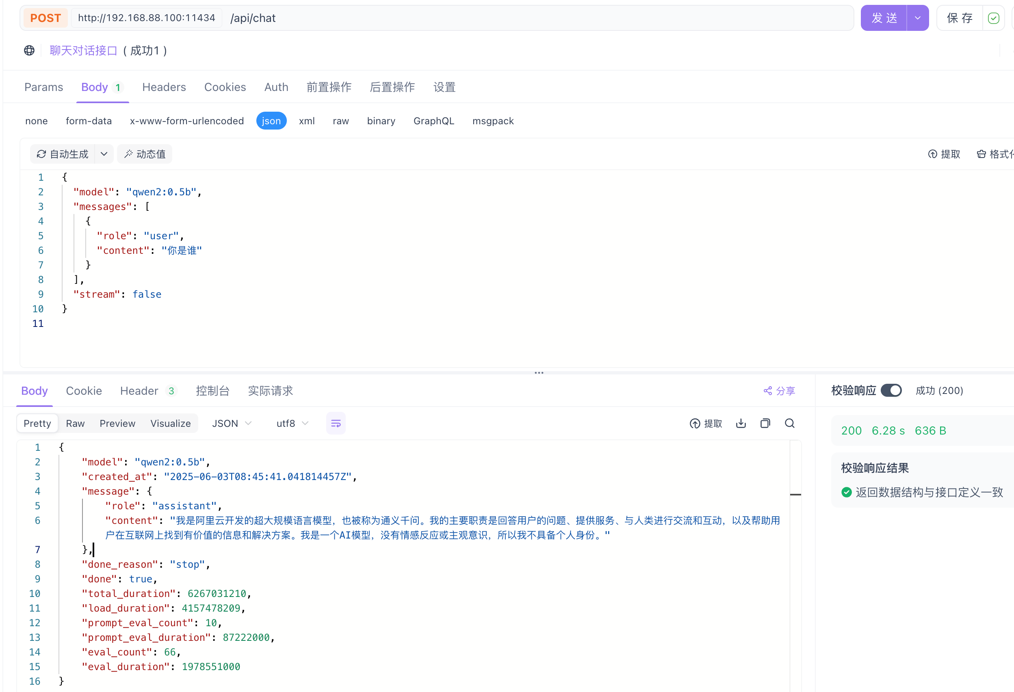The width and height of the screenshot is (1014, 692).
Task: Click the "done_reason": "stop" line
Action: pyautogui.click(x=146, y=564)
